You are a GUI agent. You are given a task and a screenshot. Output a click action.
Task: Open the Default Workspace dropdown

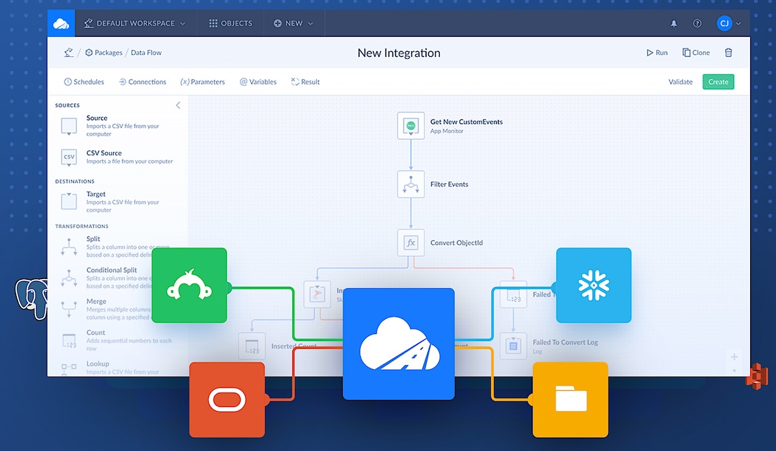coord(135,23)
